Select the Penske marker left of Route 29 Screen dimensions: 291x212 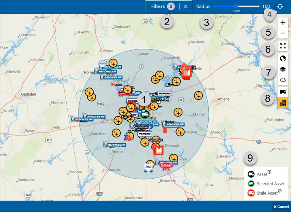tap(165, 93)
